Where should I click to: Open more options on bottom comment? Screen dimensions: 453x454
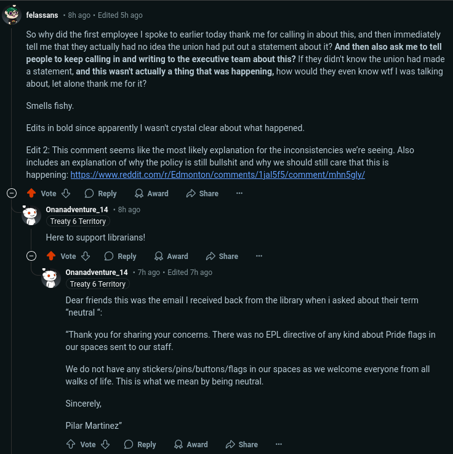point(279,444)
